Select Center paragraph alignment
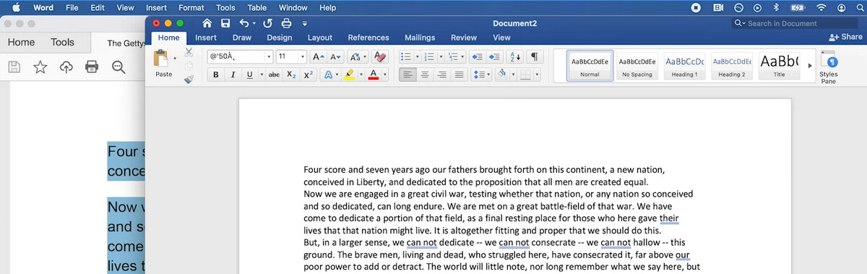 pyautogui.click(x=425, y=74)
